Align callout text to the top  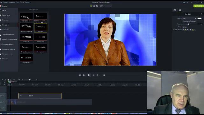coord(191,30)
